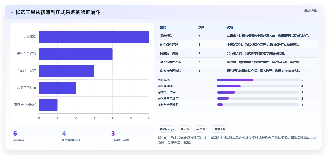The height and width of the screenshot is (155, 327).
Task: Click the 硬性条件通过 progress bar
Action: point(258,86)
